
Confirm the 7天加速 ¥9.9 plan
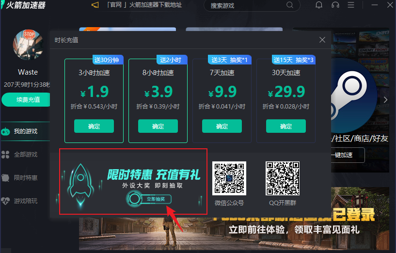(x=222, y=126)
